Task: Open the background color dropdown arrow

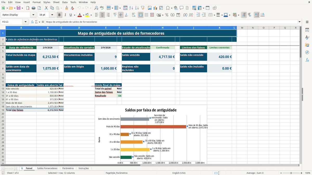Action: 91,15
